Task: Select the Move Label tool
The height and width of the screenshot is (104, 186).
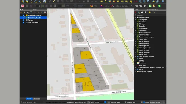Action: click(x=122, y=1)
